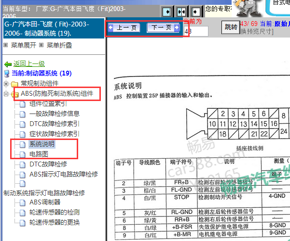Viewport: 290px width, 241px height.
Task: Open 轮速传感器的检测 document
Action: coord(55,213)
